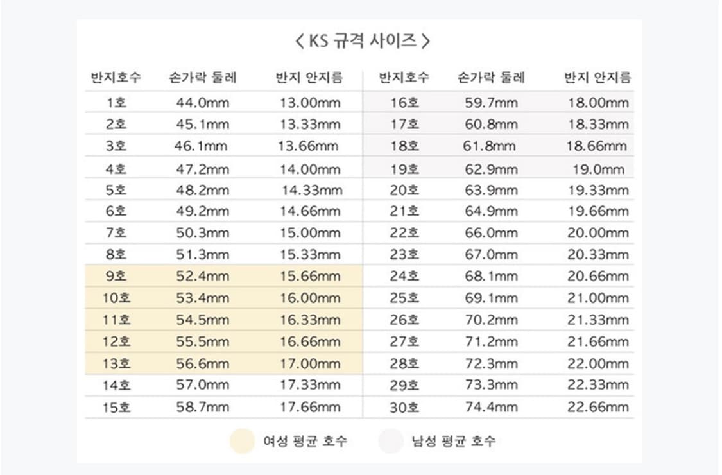The image size is (722, 475).
Task: Click the '19.0mm' inner diameter value
Action: tap(598, 170)
